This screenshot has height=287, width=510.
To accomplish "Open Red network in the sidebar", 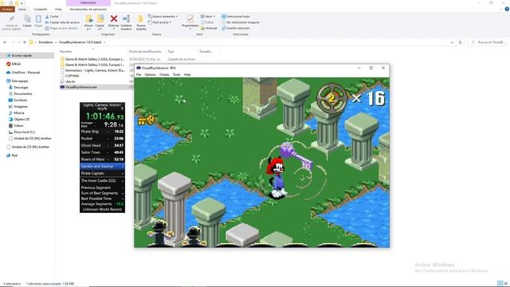I will pyautogui.click(x=12, y=155).
